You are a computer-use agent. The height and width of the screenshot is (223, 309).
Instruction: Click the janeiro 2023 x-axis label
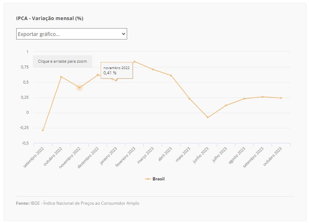tap(109, 157)
